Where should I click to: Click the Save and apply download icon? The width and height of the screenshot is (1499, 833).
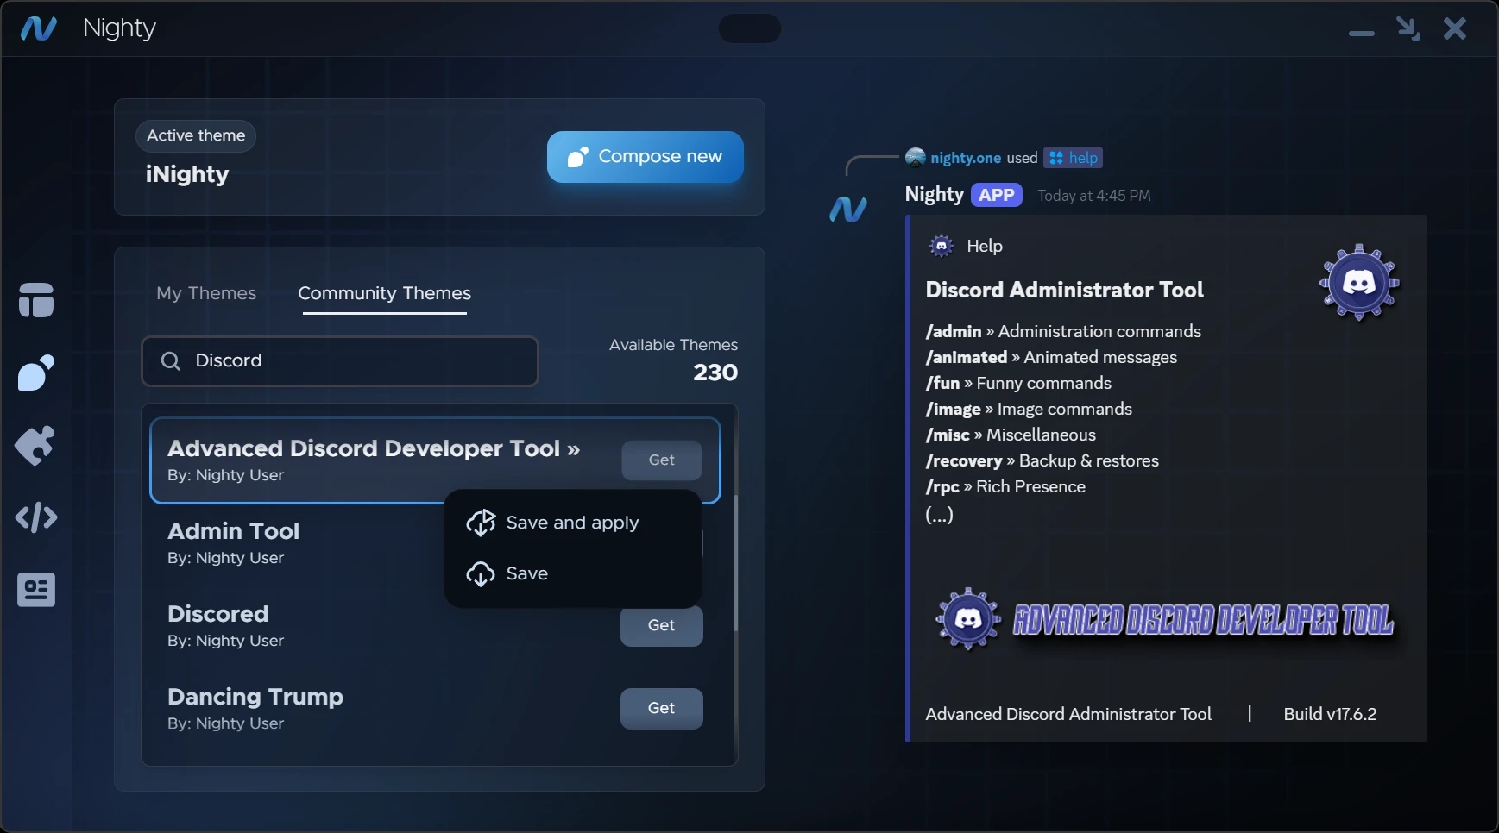pyautogui.click(x=481, y=523)
